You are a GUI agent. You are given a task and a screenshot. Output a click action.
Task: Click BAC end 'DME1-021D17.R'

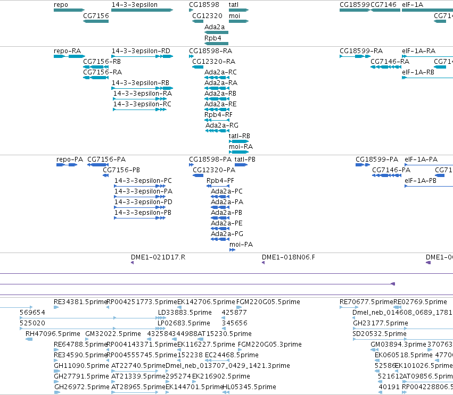[x=158, y=257]
